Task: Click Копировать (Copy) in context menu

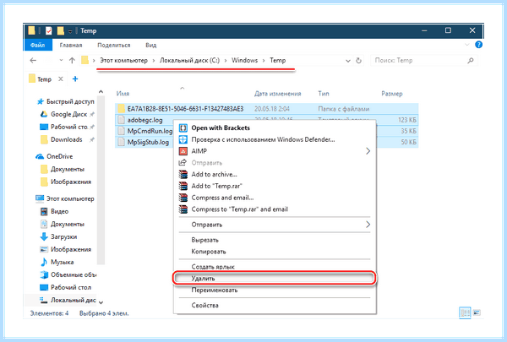Action: (x=275, y=252)
